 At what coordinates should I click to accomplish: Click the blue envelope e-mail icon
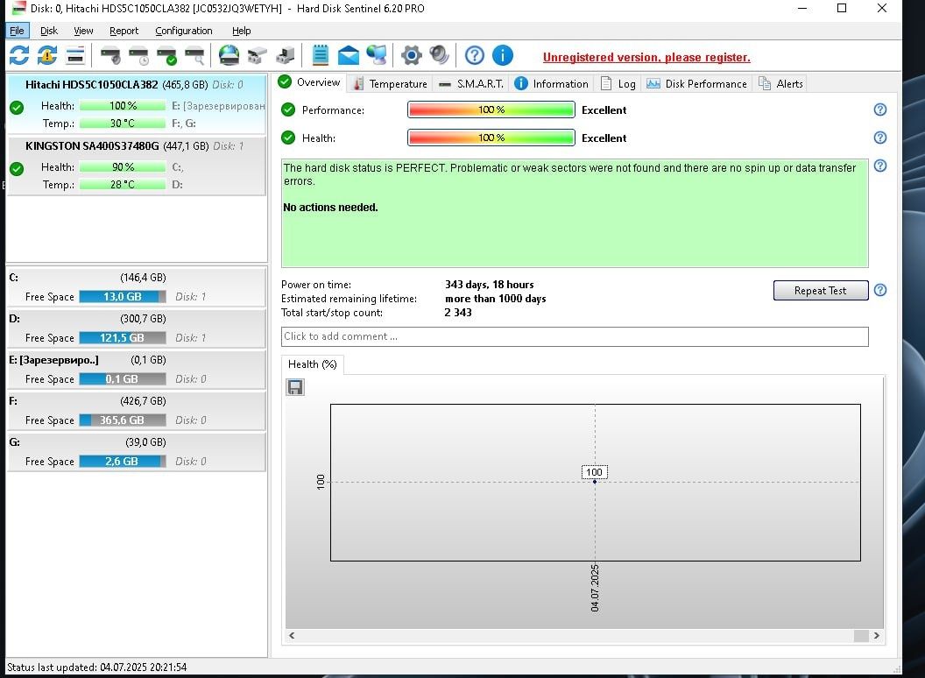(x=348, y=56)
